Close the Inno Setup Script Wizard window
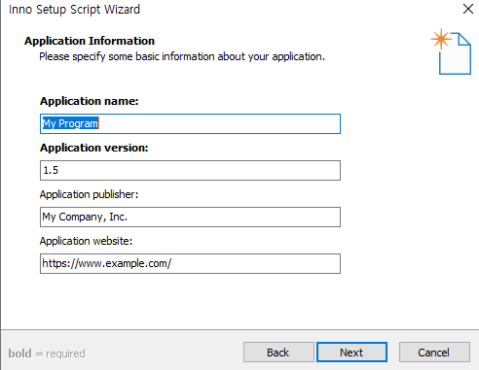Screen dimensions: 479x370 pyautogui.click(x=468, y=9)
